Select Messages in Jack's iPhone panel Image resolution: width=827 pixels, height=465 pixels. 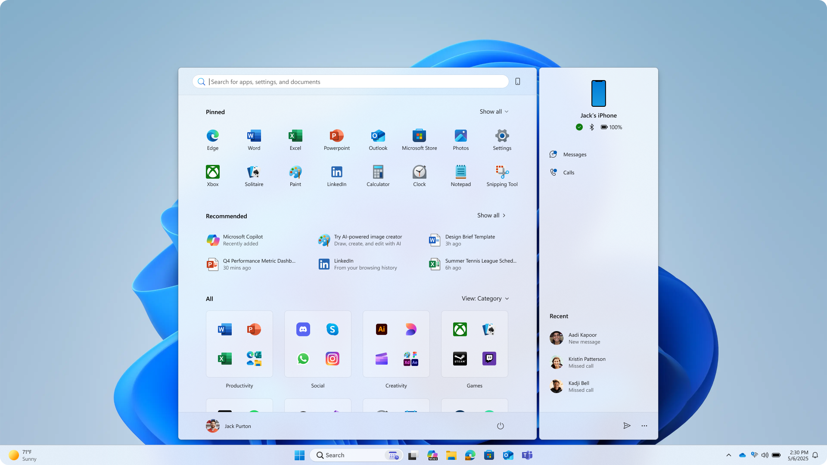pyautogui.click(x=574, y=154)
